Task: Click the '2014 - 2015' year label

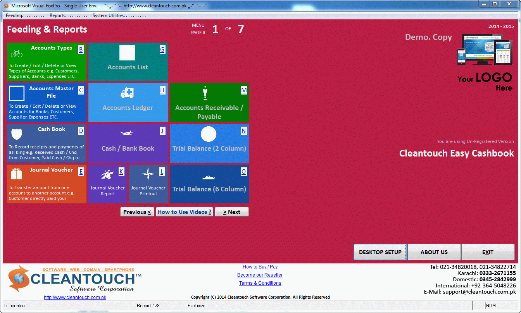Action: point(501,26)
